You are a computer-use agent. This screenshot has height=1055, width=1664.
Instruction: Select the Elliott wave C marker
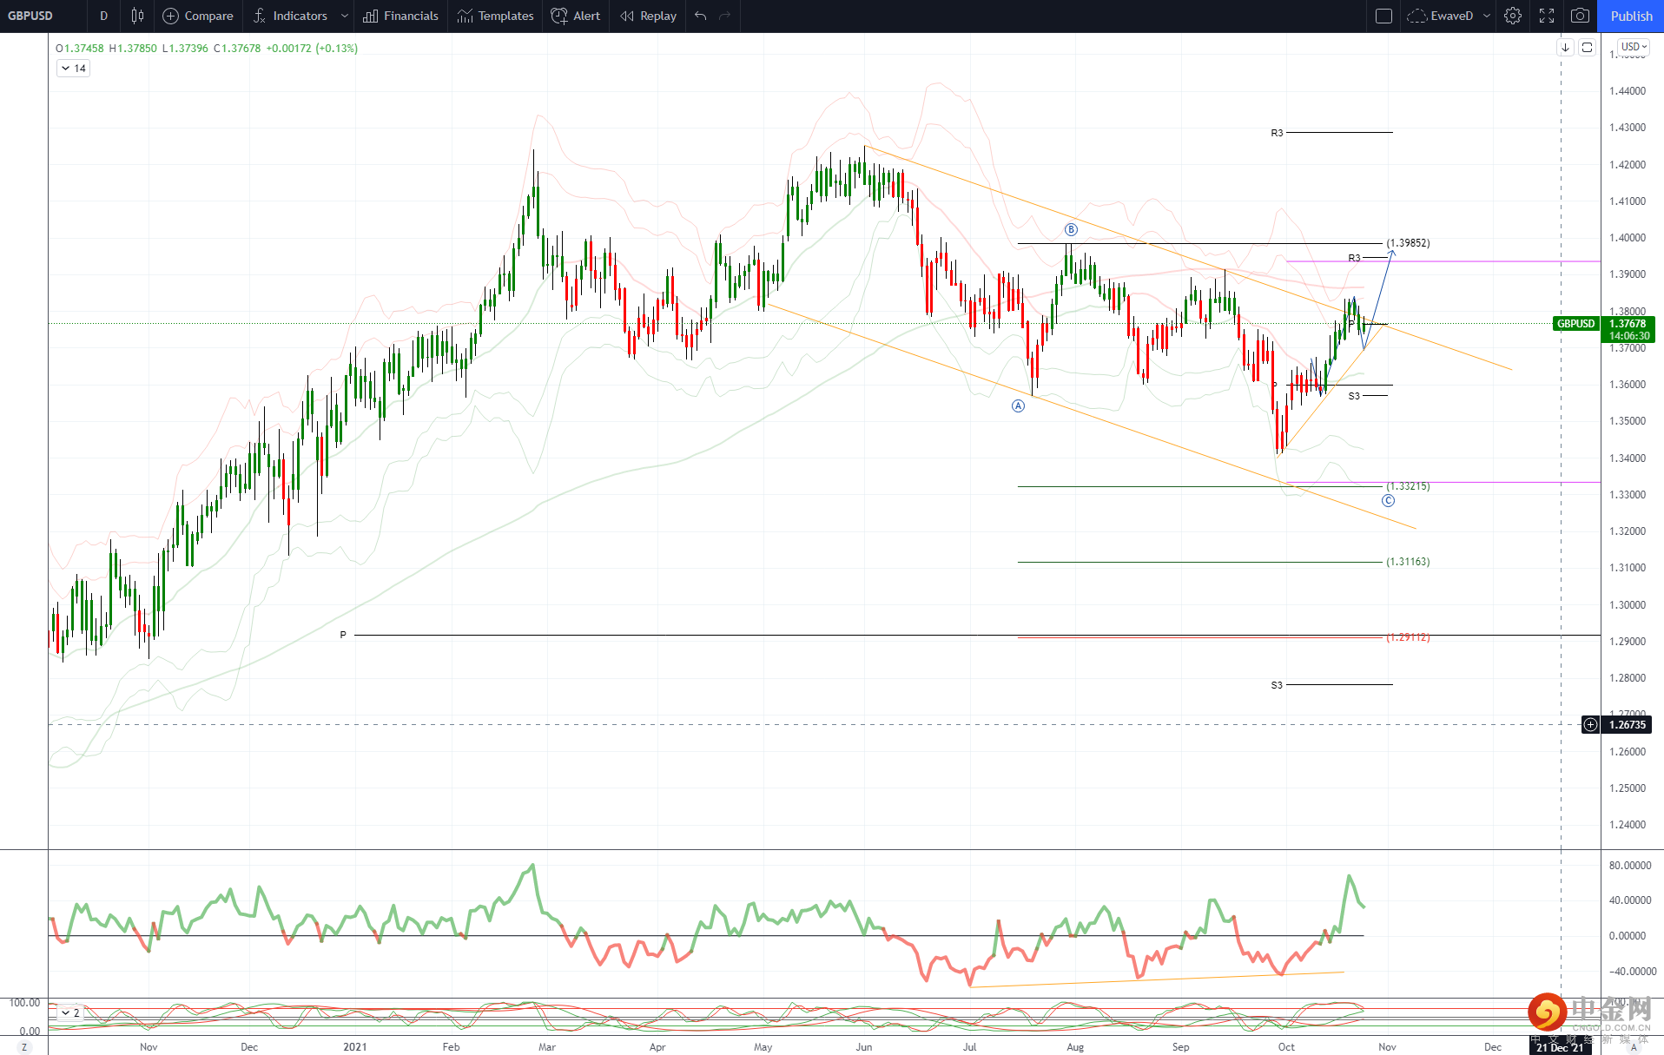pos(1388,500)
